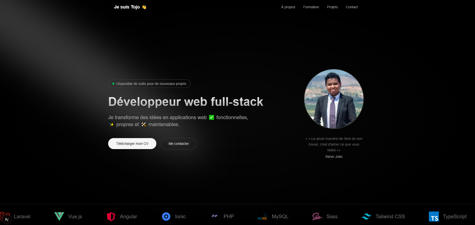Click the Ionic label text

[180, 217]
